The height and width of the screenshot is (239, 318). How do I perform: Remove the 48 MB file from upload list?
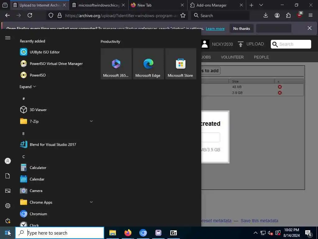(x=280, y=87)
